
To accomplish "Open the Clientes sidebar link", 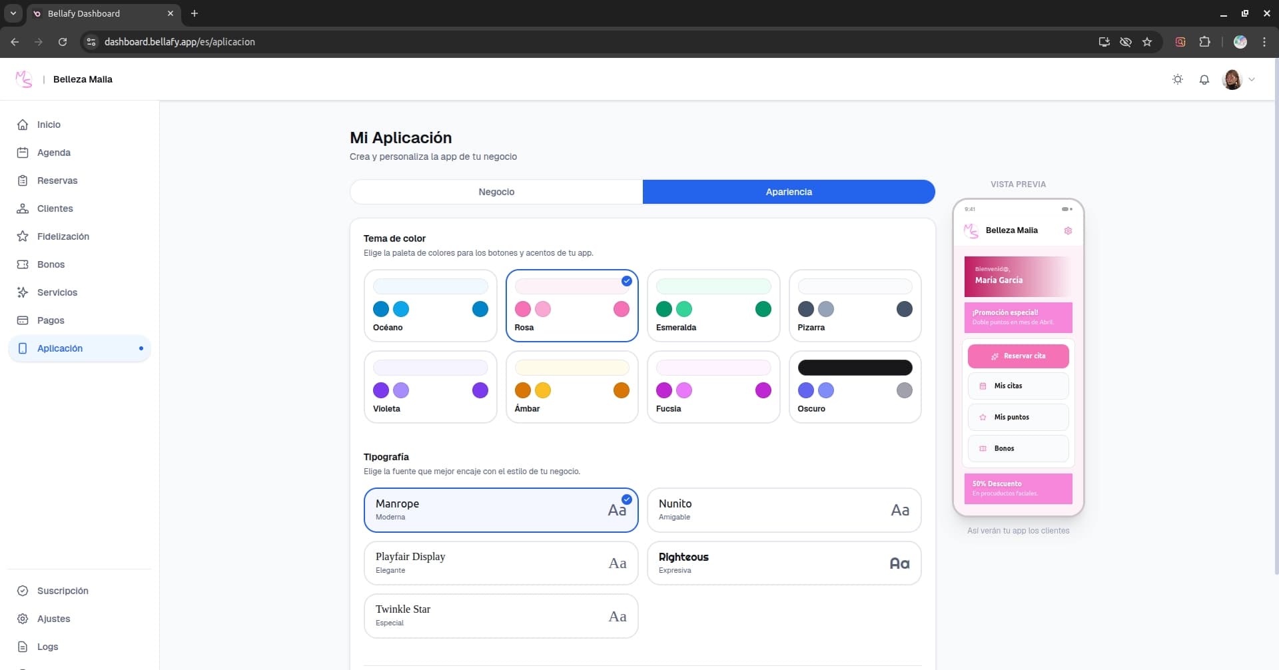I will pos(55,208).
